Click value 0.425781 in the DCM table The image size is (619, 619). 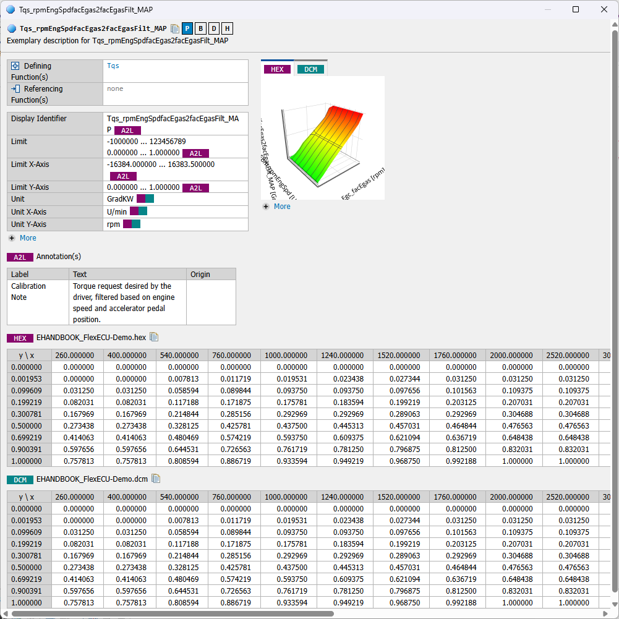coord(234,567)
